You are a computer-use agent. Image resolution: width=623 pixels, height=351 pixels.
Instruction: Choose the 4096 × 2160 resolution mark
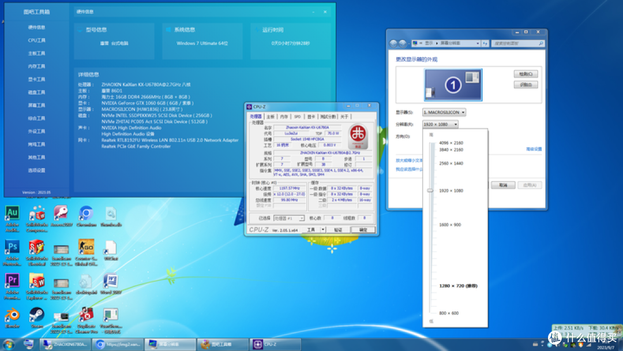click(451, 143)
